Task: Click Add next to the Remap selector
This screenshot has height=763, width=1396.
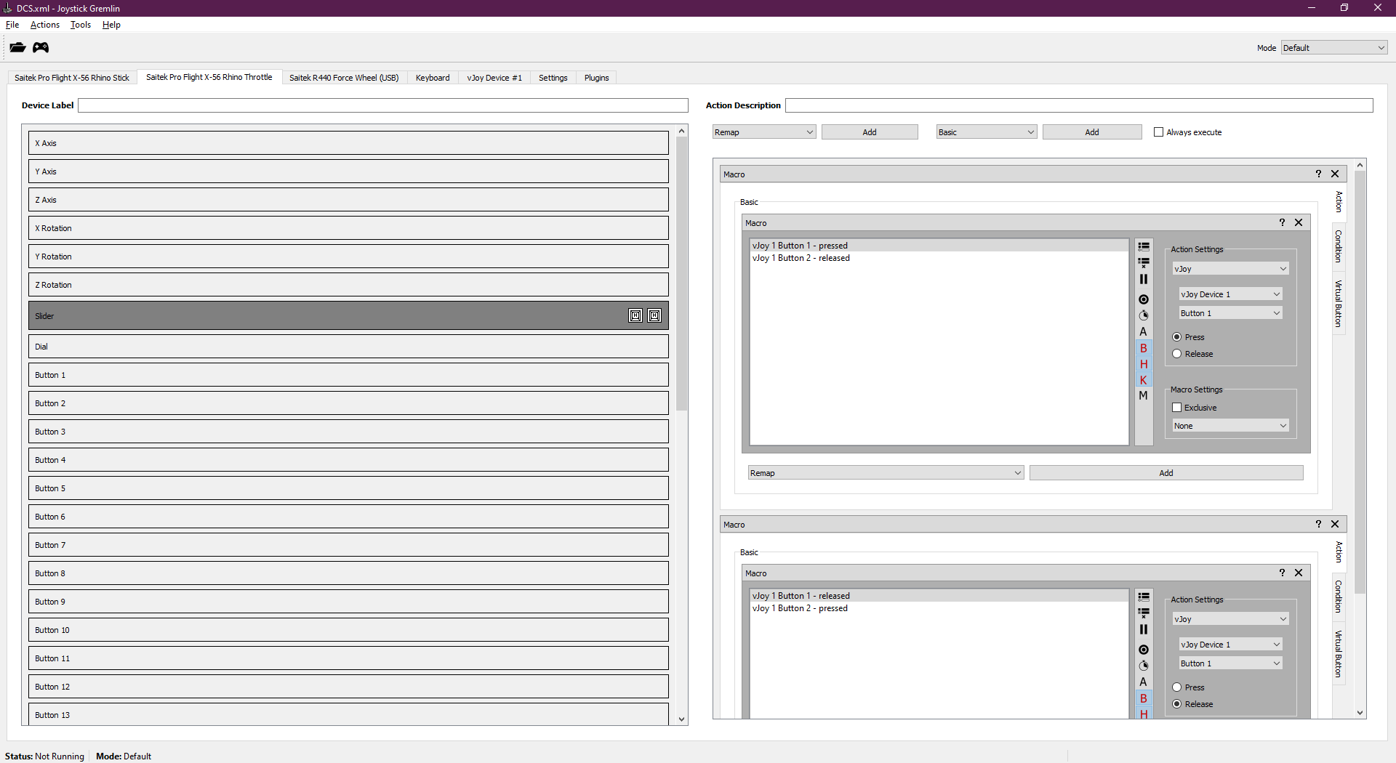Action: pos(869,132)
